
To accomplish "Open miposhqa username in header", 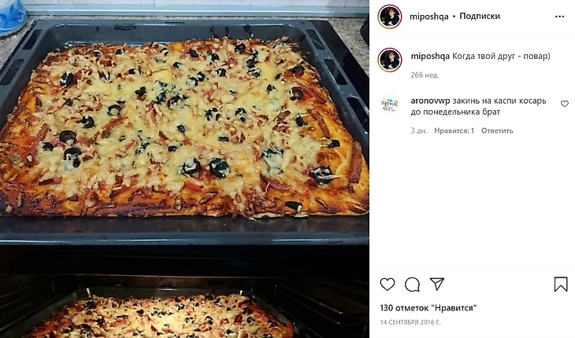I will click(428, 17).
